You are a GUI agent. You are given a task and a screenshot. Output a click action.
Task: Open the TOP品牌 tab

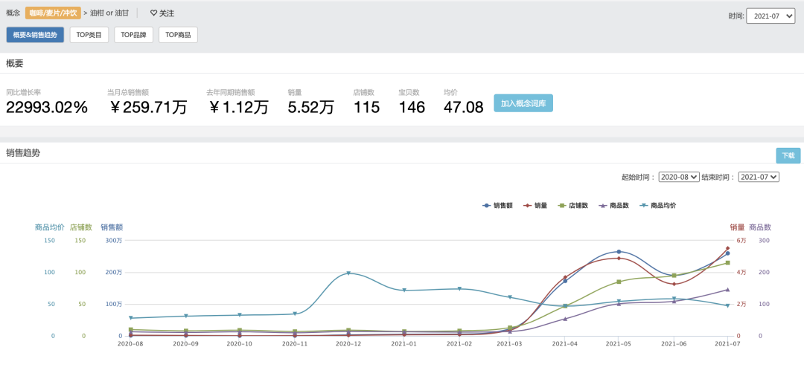134,35
